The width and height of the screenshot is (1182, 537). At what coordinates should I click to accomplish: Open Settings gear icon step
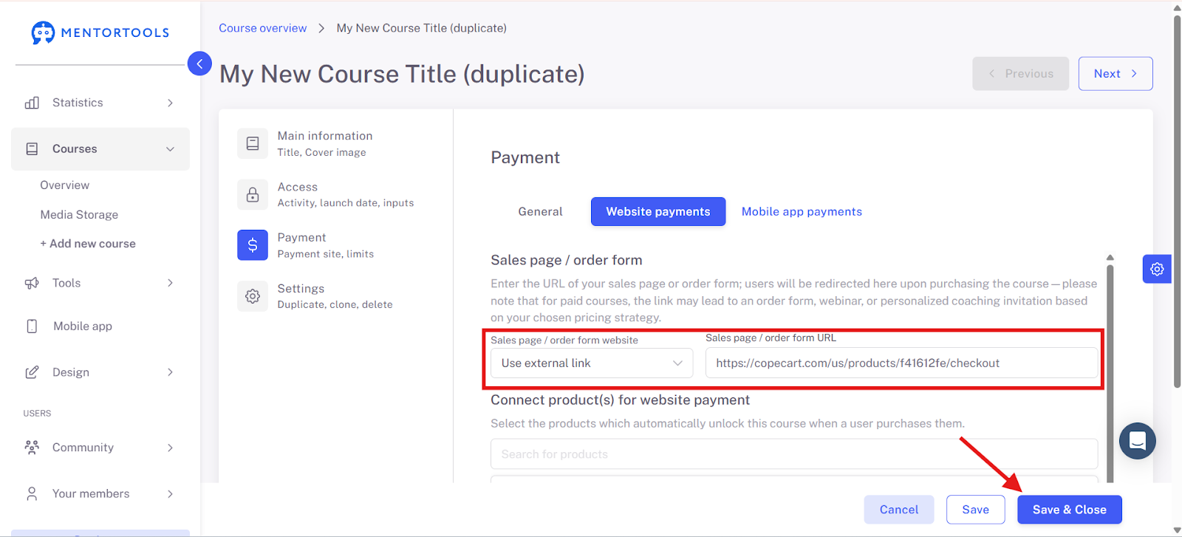tap(253, 296)
